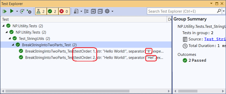This screenshot has height=94, width=226.
Task: Click the Search Test Explorer field
Action: [182, 11]
